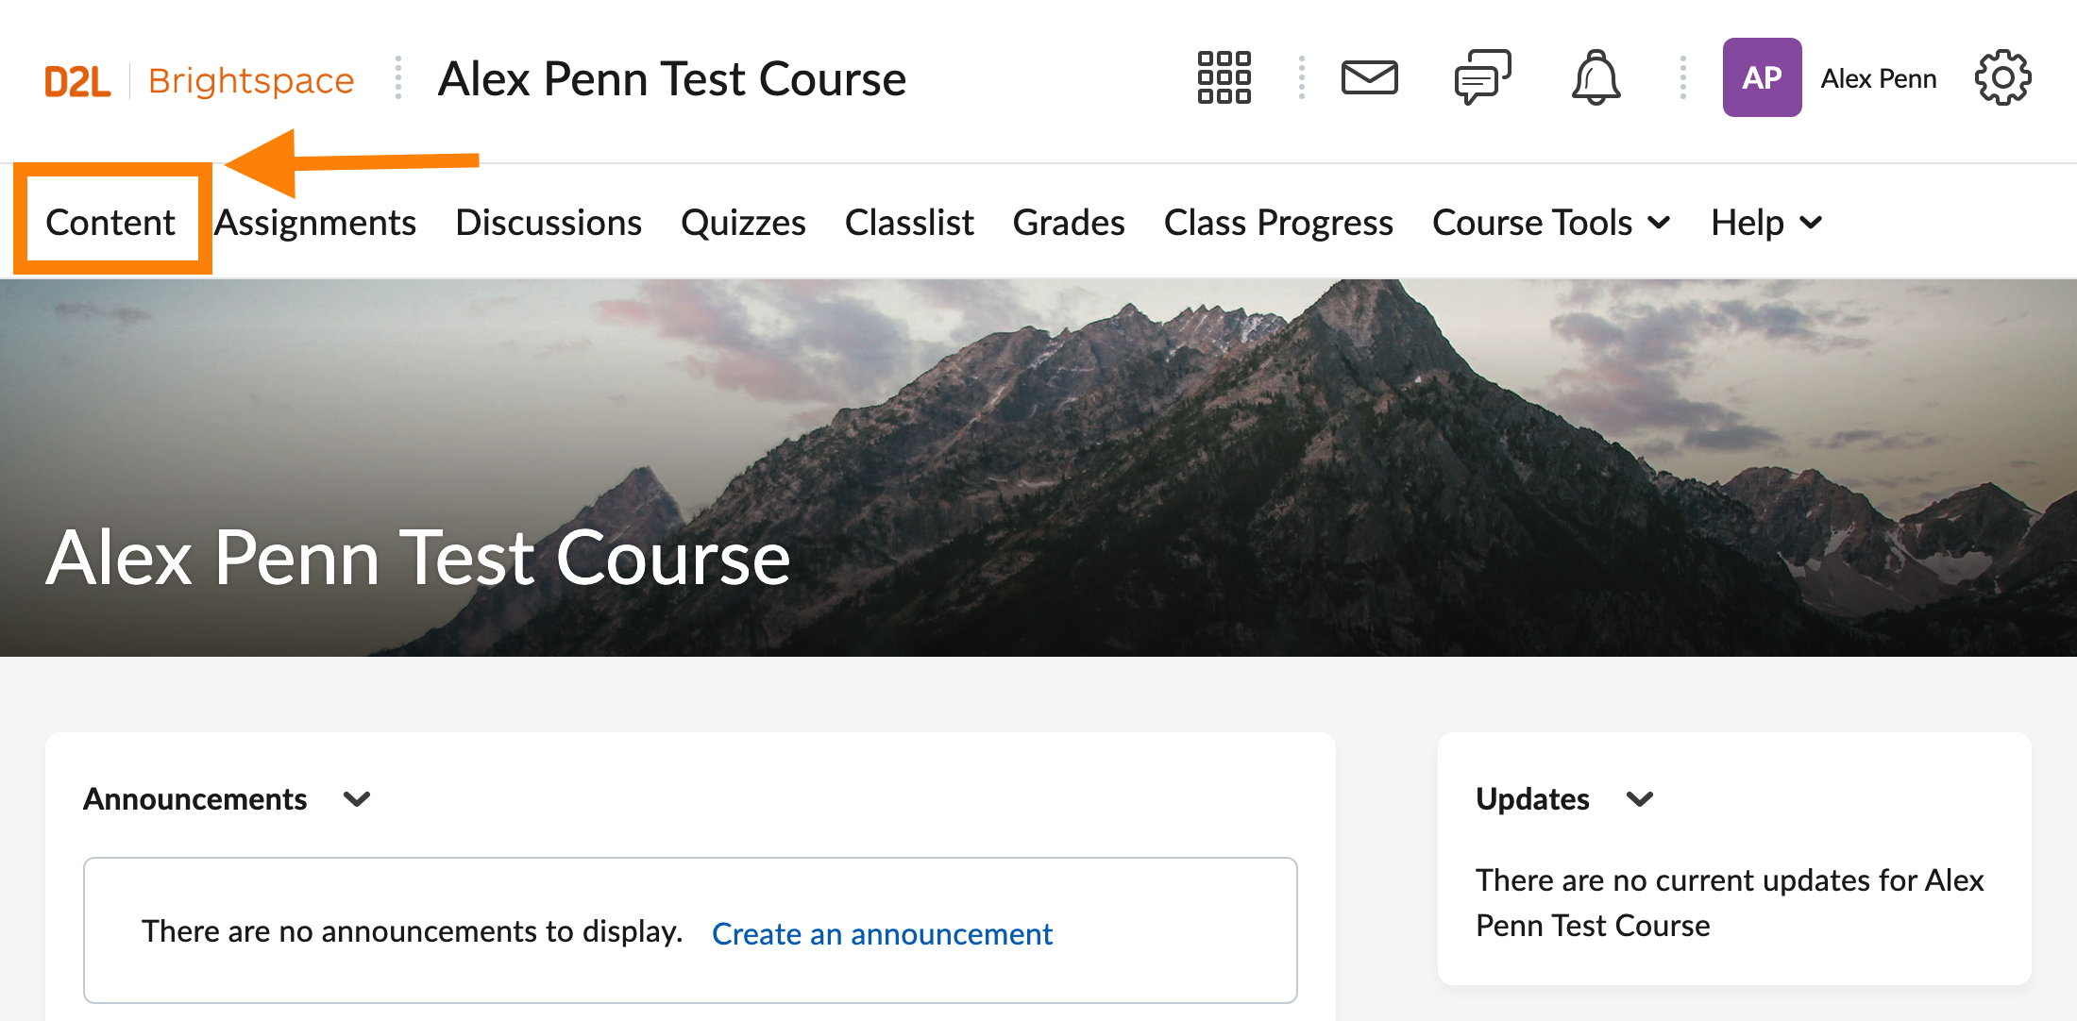Click the Alex Penn username button
Image resolution: width=2077 pixels, height=1021 pixels.
click(x=1878, y=78)
